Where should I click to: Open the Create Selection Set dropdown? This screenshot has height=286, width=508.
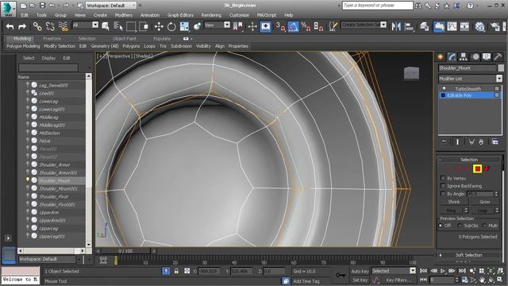(364, 25)
